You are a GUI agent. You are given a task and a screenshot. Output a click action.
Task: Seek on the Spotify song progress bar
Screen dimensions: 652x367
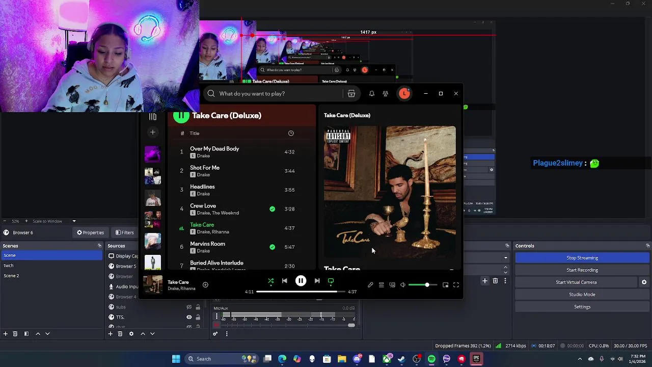pos(301,292)
